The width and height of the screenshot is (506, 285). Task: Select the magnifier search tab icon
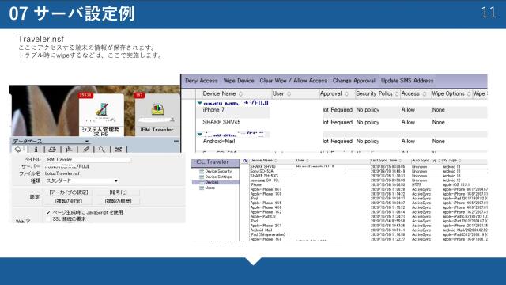pyautogui.click(x=102, y=150)
